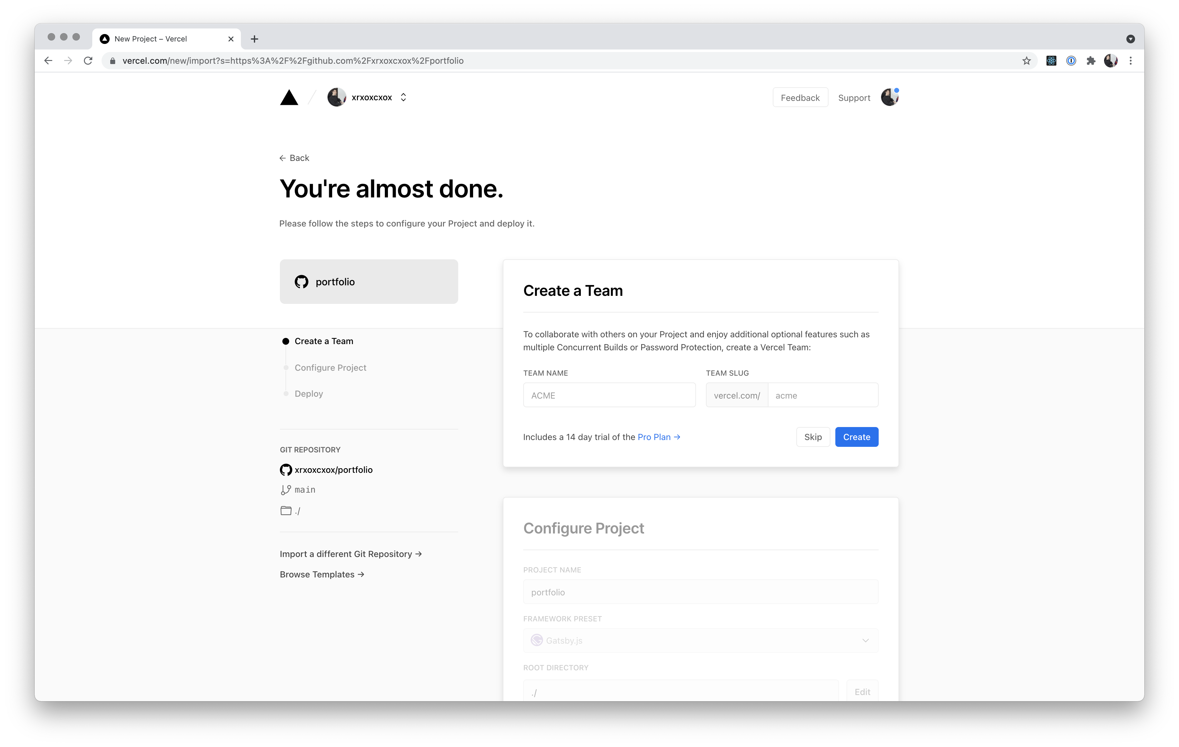Image resolution: width=1179 pixels, height=747 pixels.
Task: Click the Vercel triangle logo
Action: pyautogui.click(x=289, y=97)
